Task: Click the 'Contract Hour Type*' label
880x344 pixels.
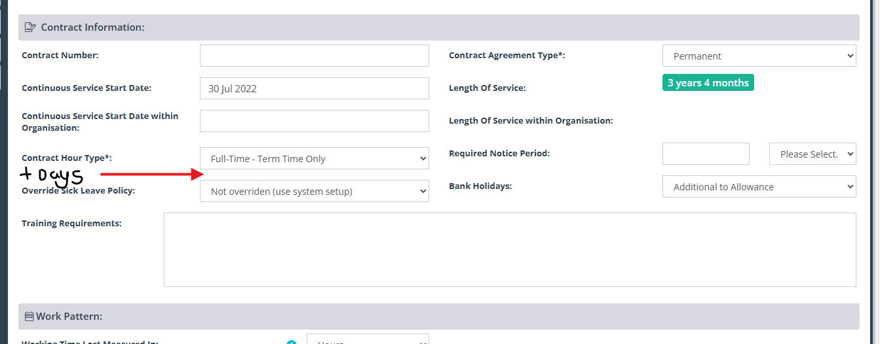Action: point(67,158)
